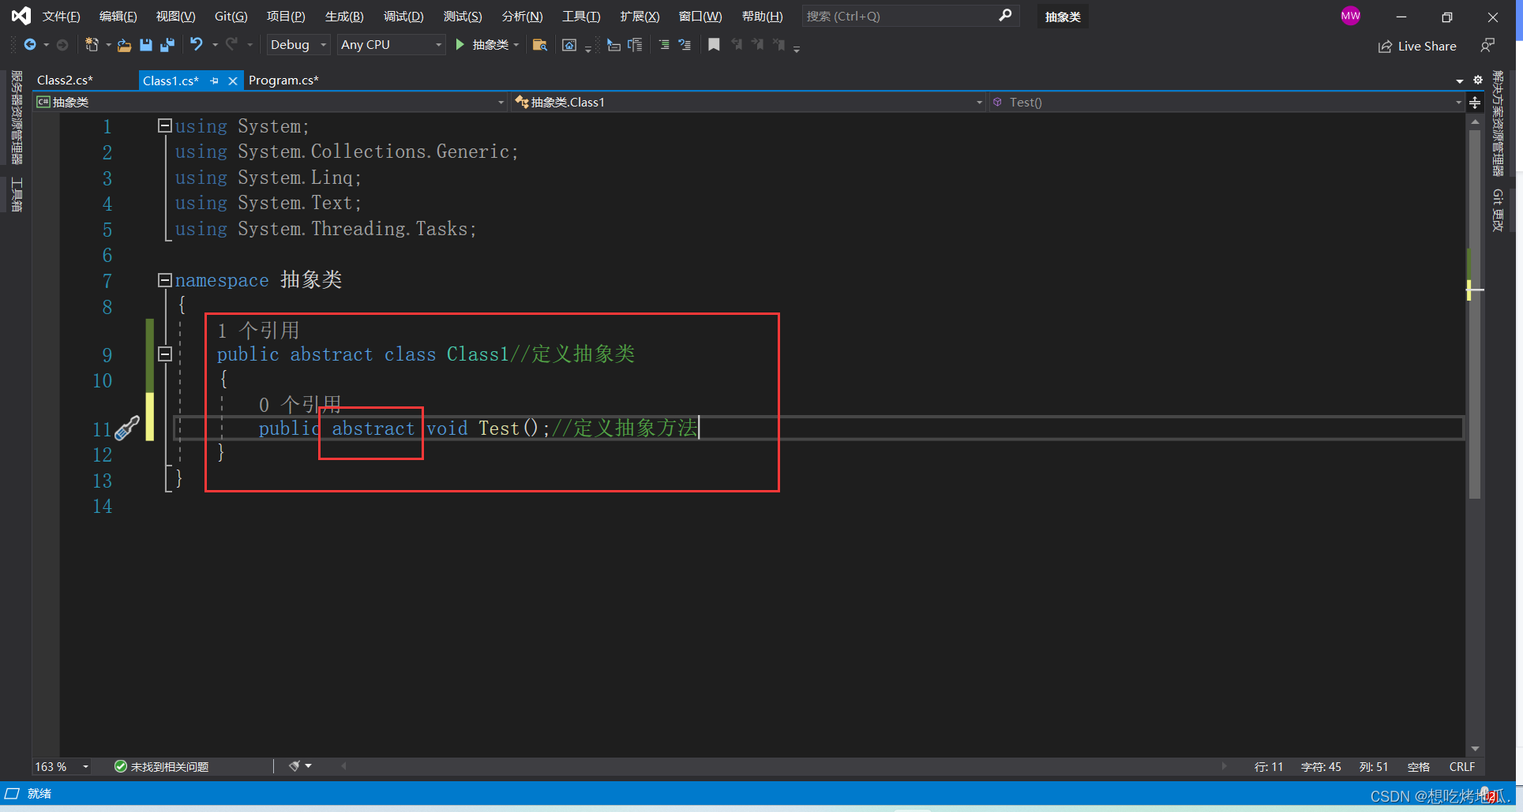The image size is (1523, 812).
Task: Click the Open File folder icon
Action: [124, 45]
